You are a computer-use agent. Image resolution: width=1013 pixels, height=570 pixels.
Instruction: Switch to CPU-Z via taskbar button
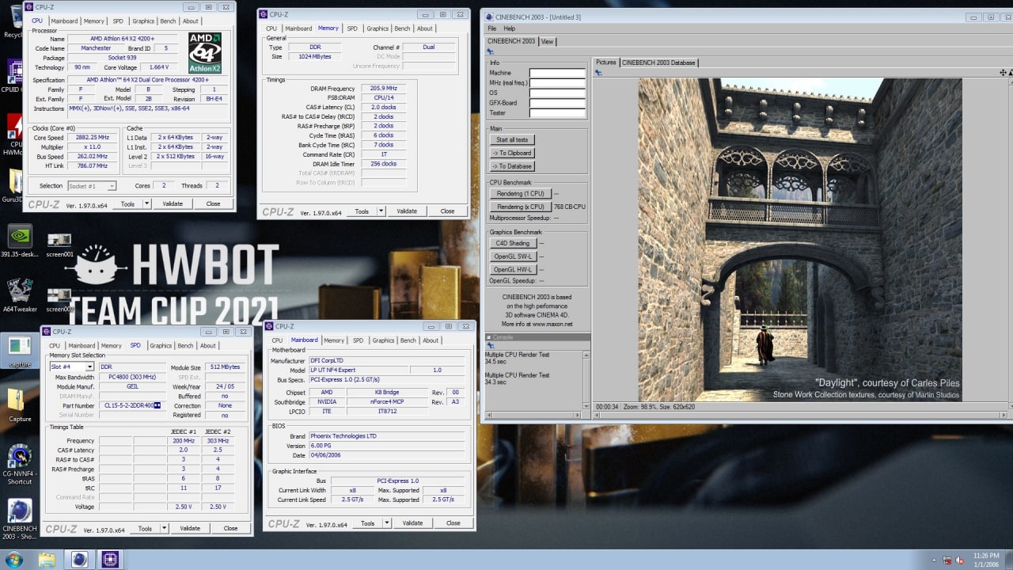(x=110, y=560)
